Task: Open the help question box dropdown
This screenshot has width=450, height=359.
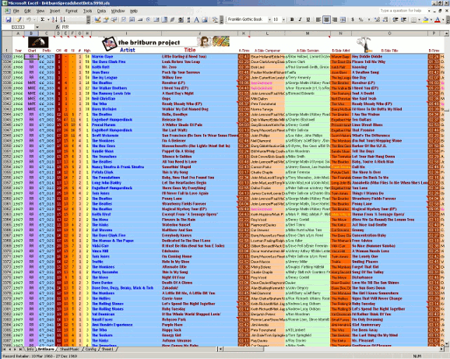Action: coord(429,11)
